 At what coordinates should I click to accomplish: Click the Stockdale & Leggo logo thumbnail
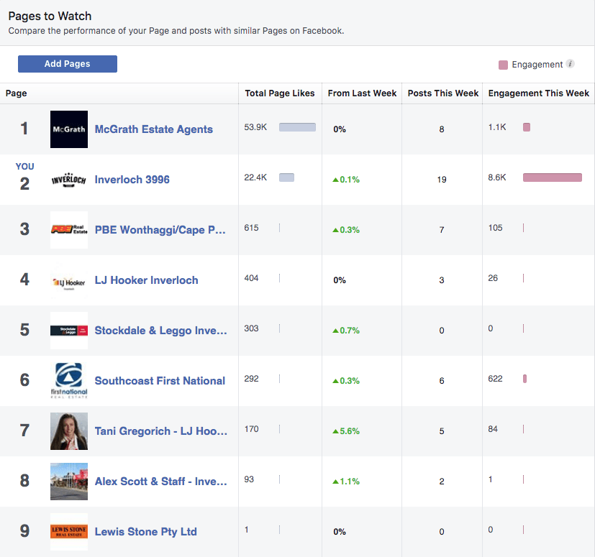pyautogui.click(x=69, y=331)
